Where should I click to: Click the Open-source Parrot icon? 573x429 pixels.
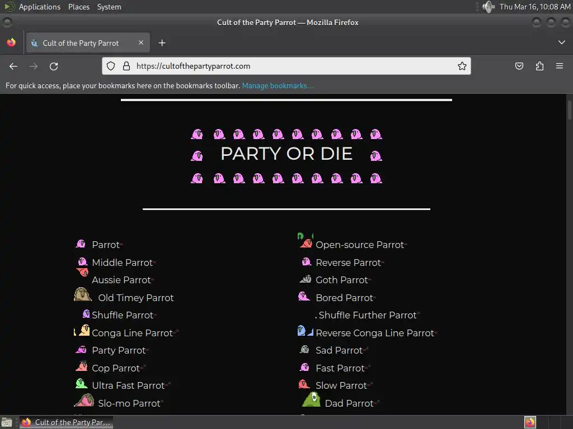[306, 240]
